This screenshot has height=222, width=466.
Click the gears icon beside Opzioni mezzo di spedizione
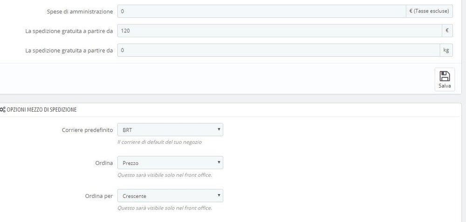(x=2, y=109)
